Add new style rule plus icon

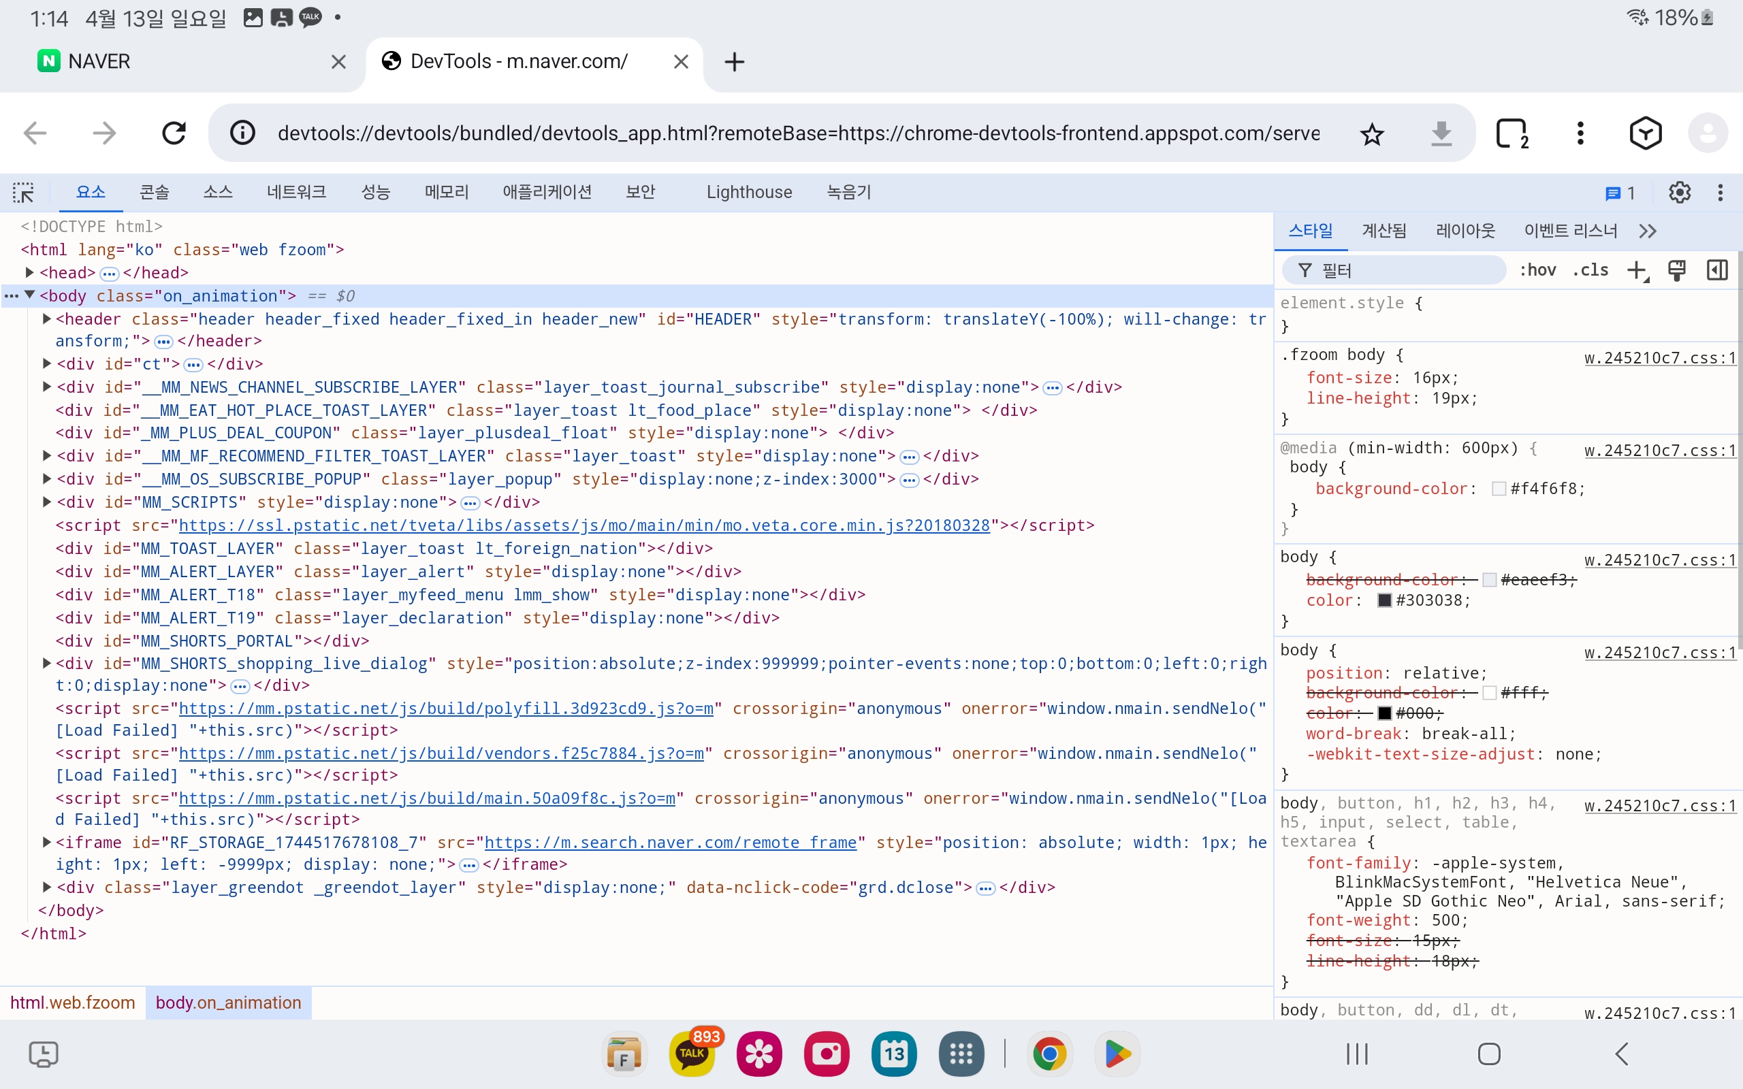[1636, 270]
